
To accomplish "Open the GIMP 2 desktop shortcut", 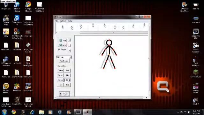I will (x=196, y=102).
